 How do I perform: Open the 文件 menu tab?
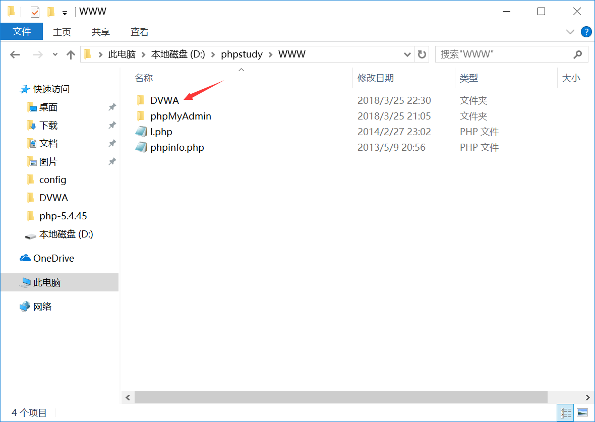22,31
